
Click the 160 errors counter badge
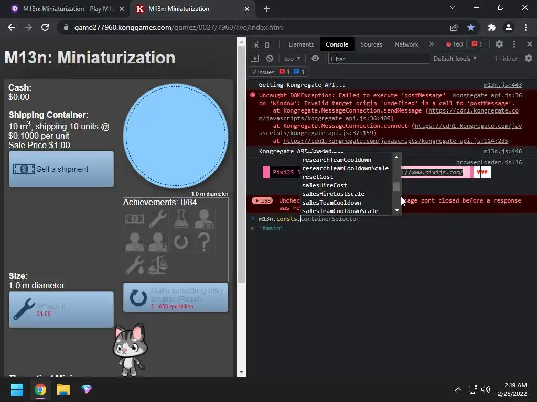pos(454,44)
